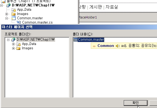Expand Images folder in dialog tree
This screenshot has width=157, height=108.
pos(13,48)
